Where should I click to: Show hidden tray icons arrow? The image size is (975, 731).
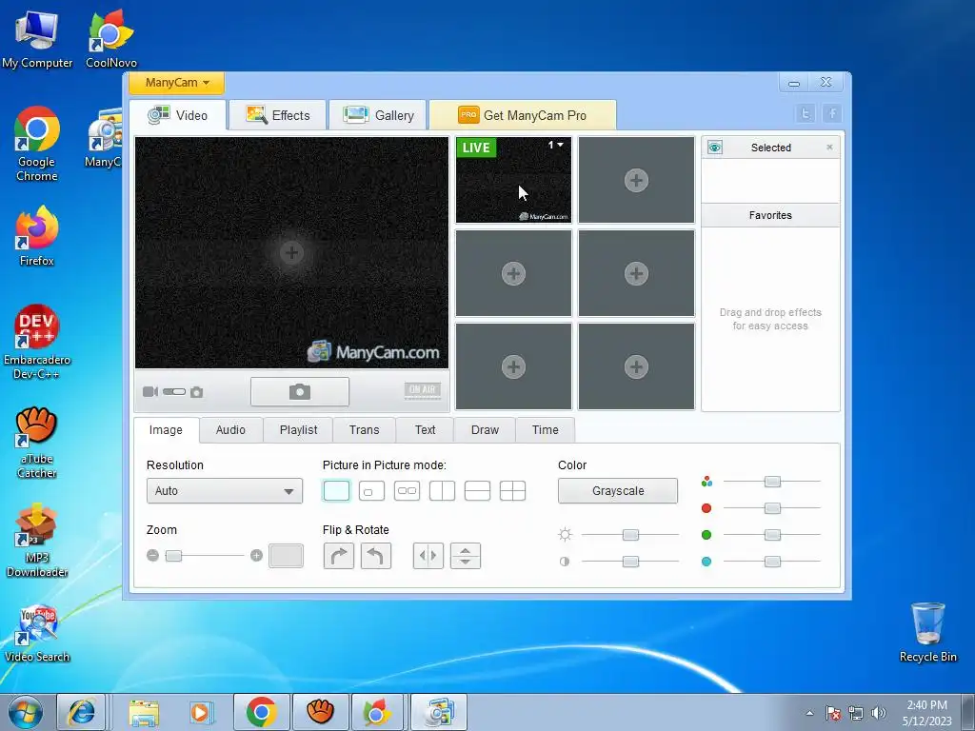click(809, 713)
